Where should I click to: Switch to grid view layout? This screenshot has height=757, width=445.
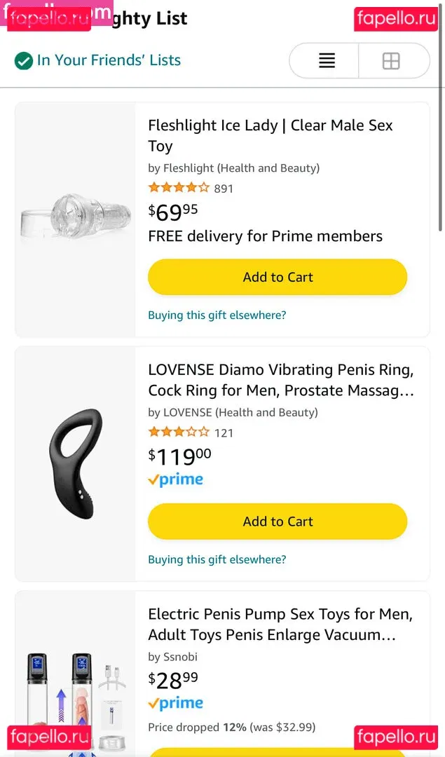pos(391,61)
